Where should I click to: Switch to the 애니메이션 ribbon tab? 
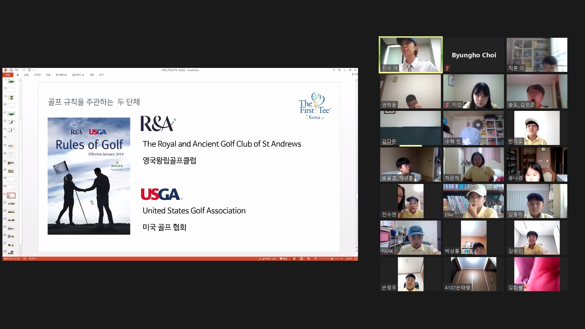pyautogui.click(x=61, y=75)
